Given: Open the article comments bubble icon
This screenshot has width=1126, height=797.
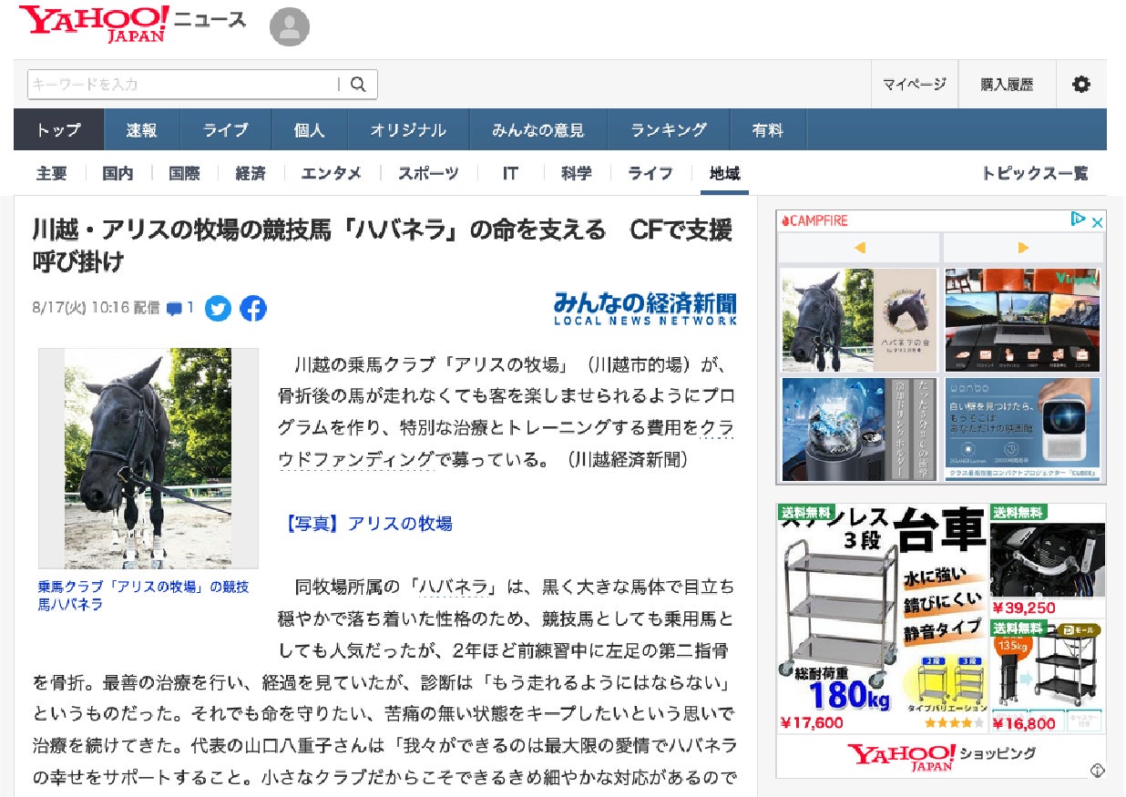Looking at the screenshot, I should (175, 309).
